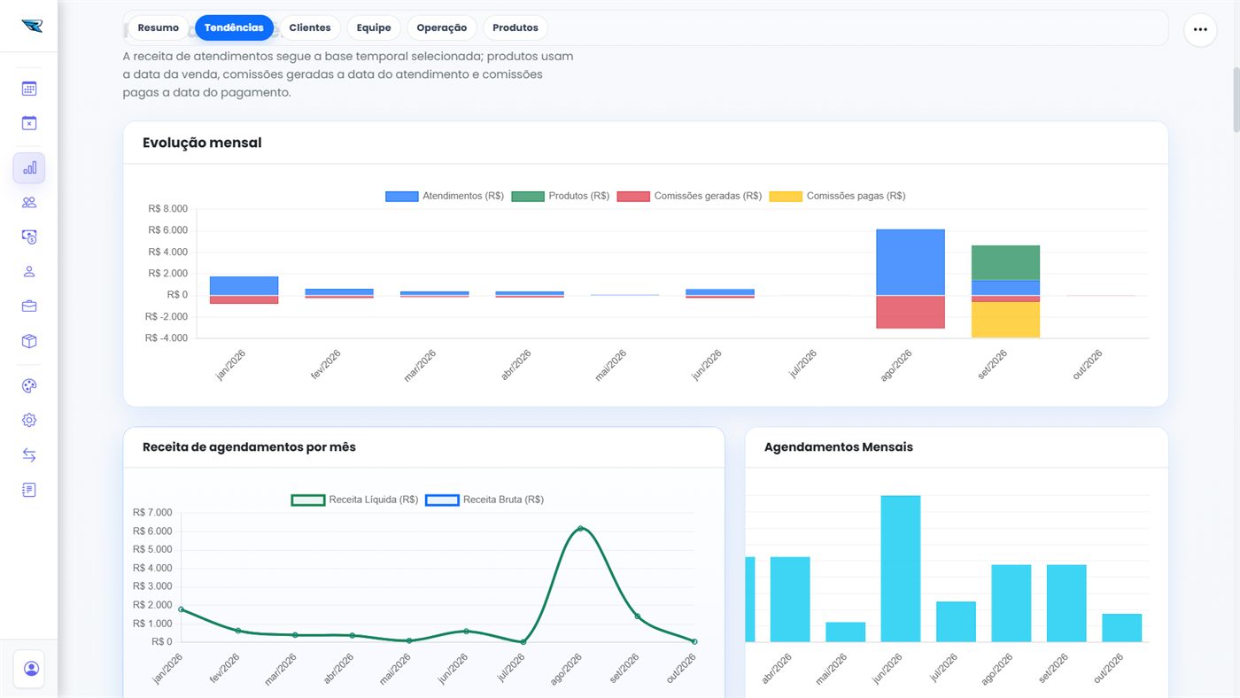Click the blue ago/2026 Atendimentos bar
This screenshot has height=698, width=1240.
pos(911,262)
